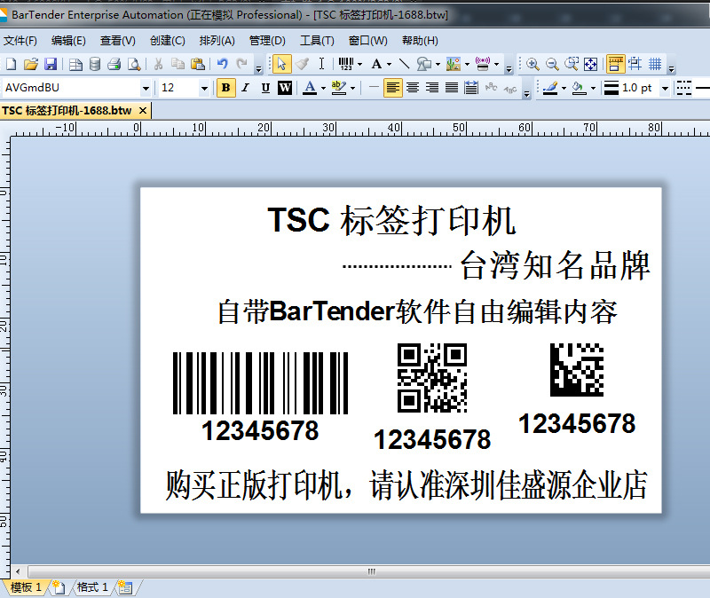This screenshot has height=598, width=710.
Task: Open the 创建(C) menu
Action: click(x=168, y=41)
